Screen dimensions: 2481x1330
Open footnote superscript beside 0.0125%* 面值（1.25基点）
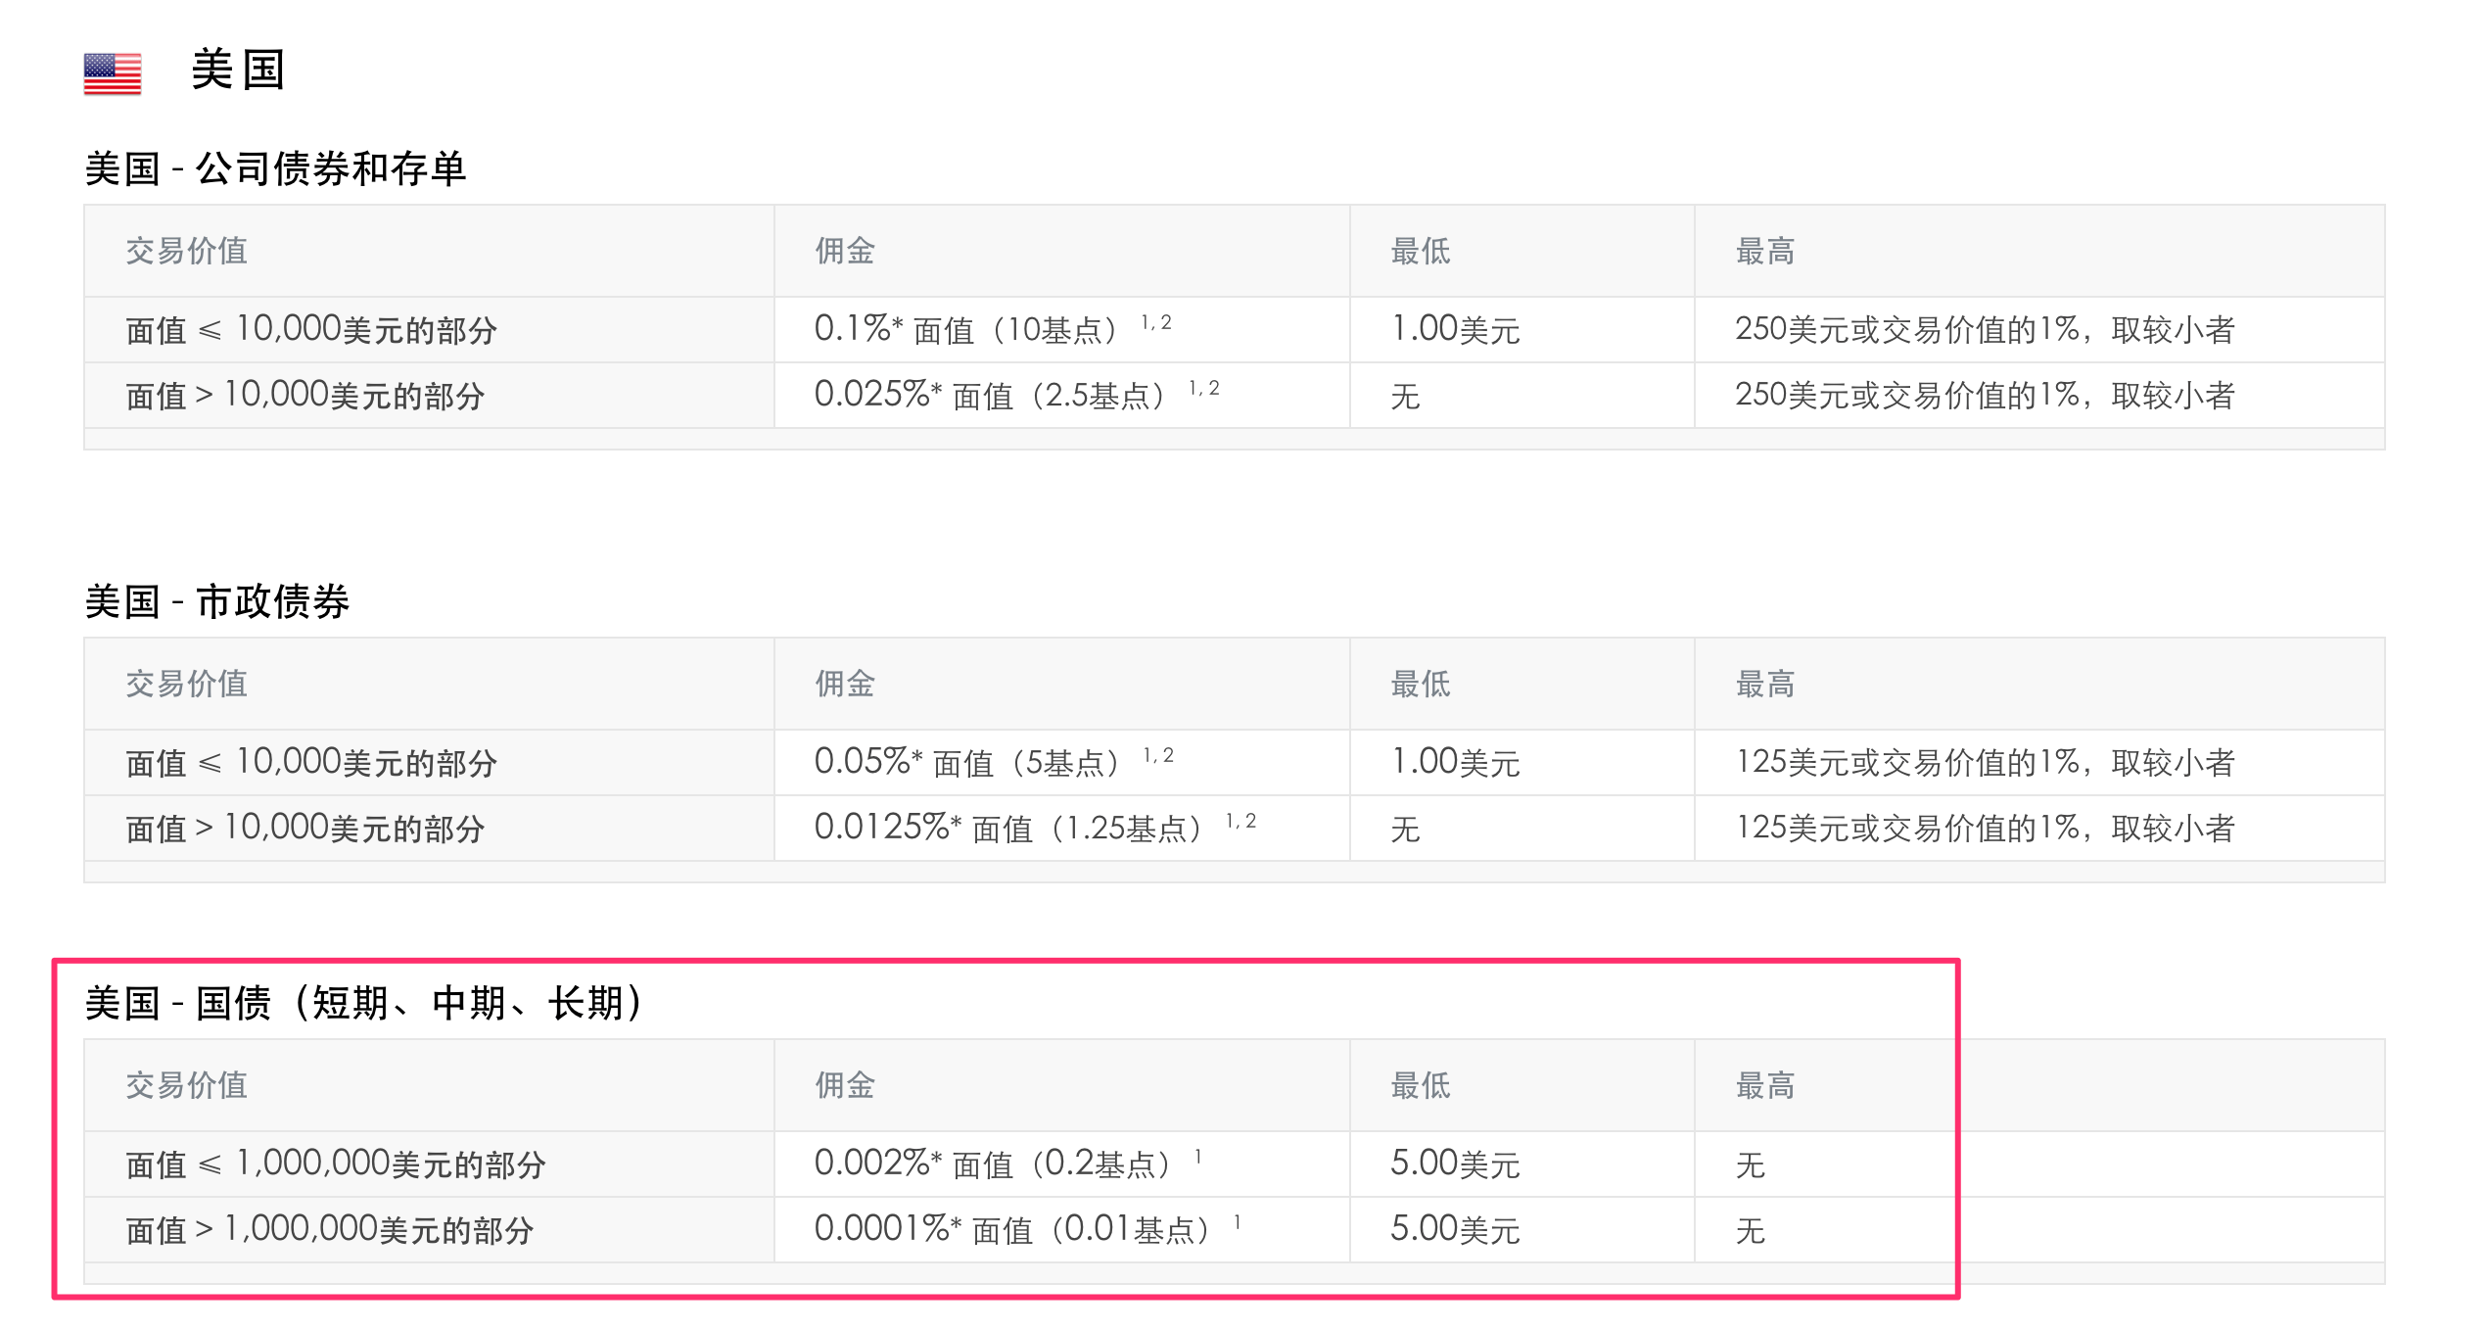(x=1241, y=822)
